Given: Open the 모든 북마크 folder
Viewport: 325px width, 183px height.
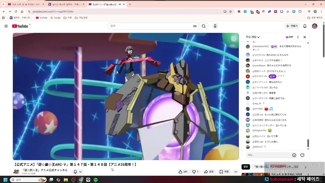Looking at the screenshot, I should [315, 18].
